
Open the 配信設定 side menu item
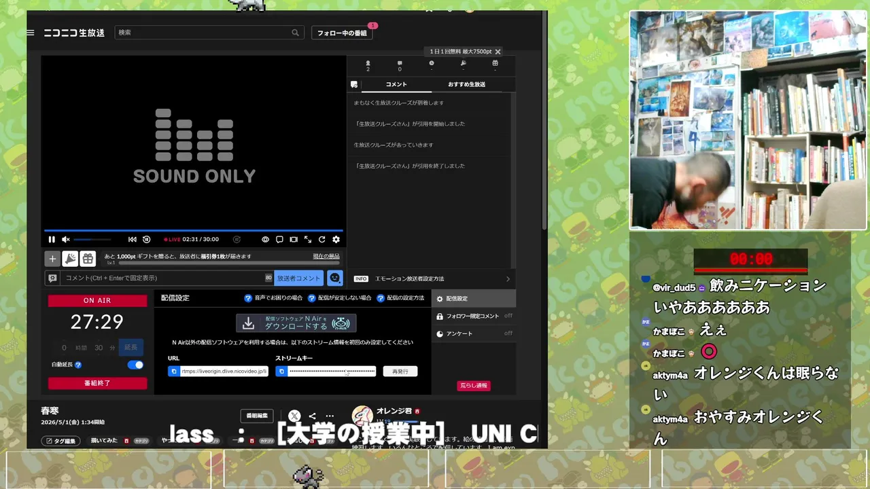[474, 298]
